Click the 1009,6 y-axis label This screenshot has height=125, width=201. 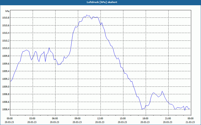point(6,64)
